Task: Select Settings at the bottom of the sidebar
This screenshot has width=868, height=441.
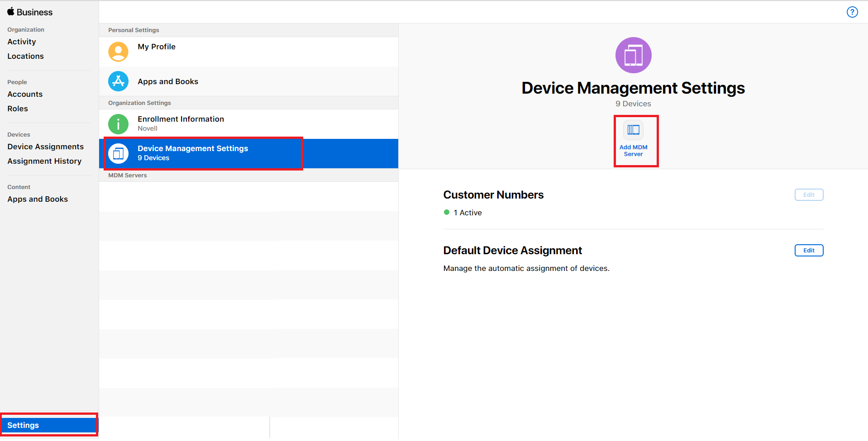Action: (23, 425)
